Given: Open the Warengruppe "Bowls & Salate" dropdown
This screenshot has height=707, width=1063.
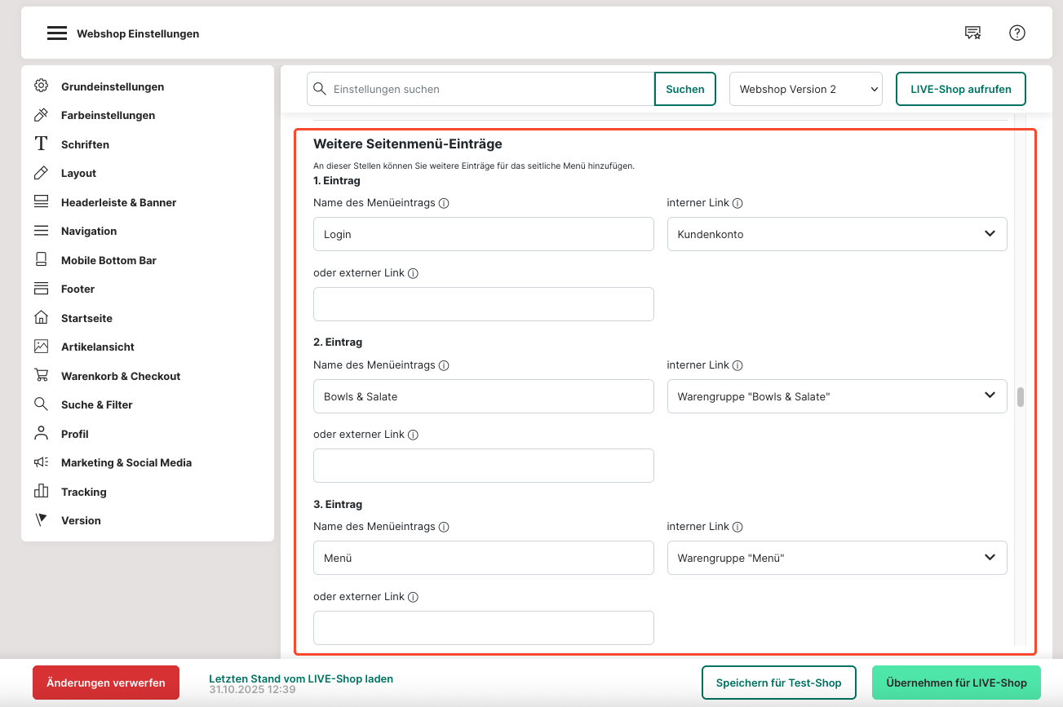Looking at the screenshot, I should point(836,396).
